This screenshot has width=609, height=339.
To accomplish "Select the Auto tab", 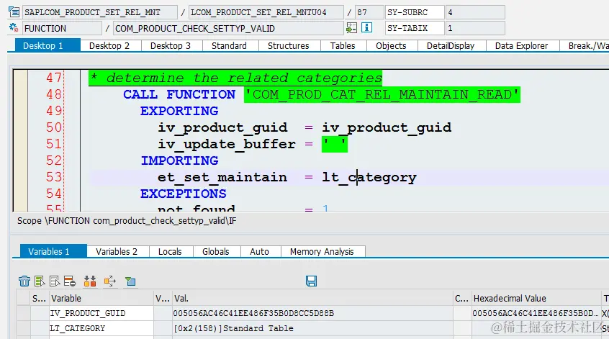I will pos(260,251).
